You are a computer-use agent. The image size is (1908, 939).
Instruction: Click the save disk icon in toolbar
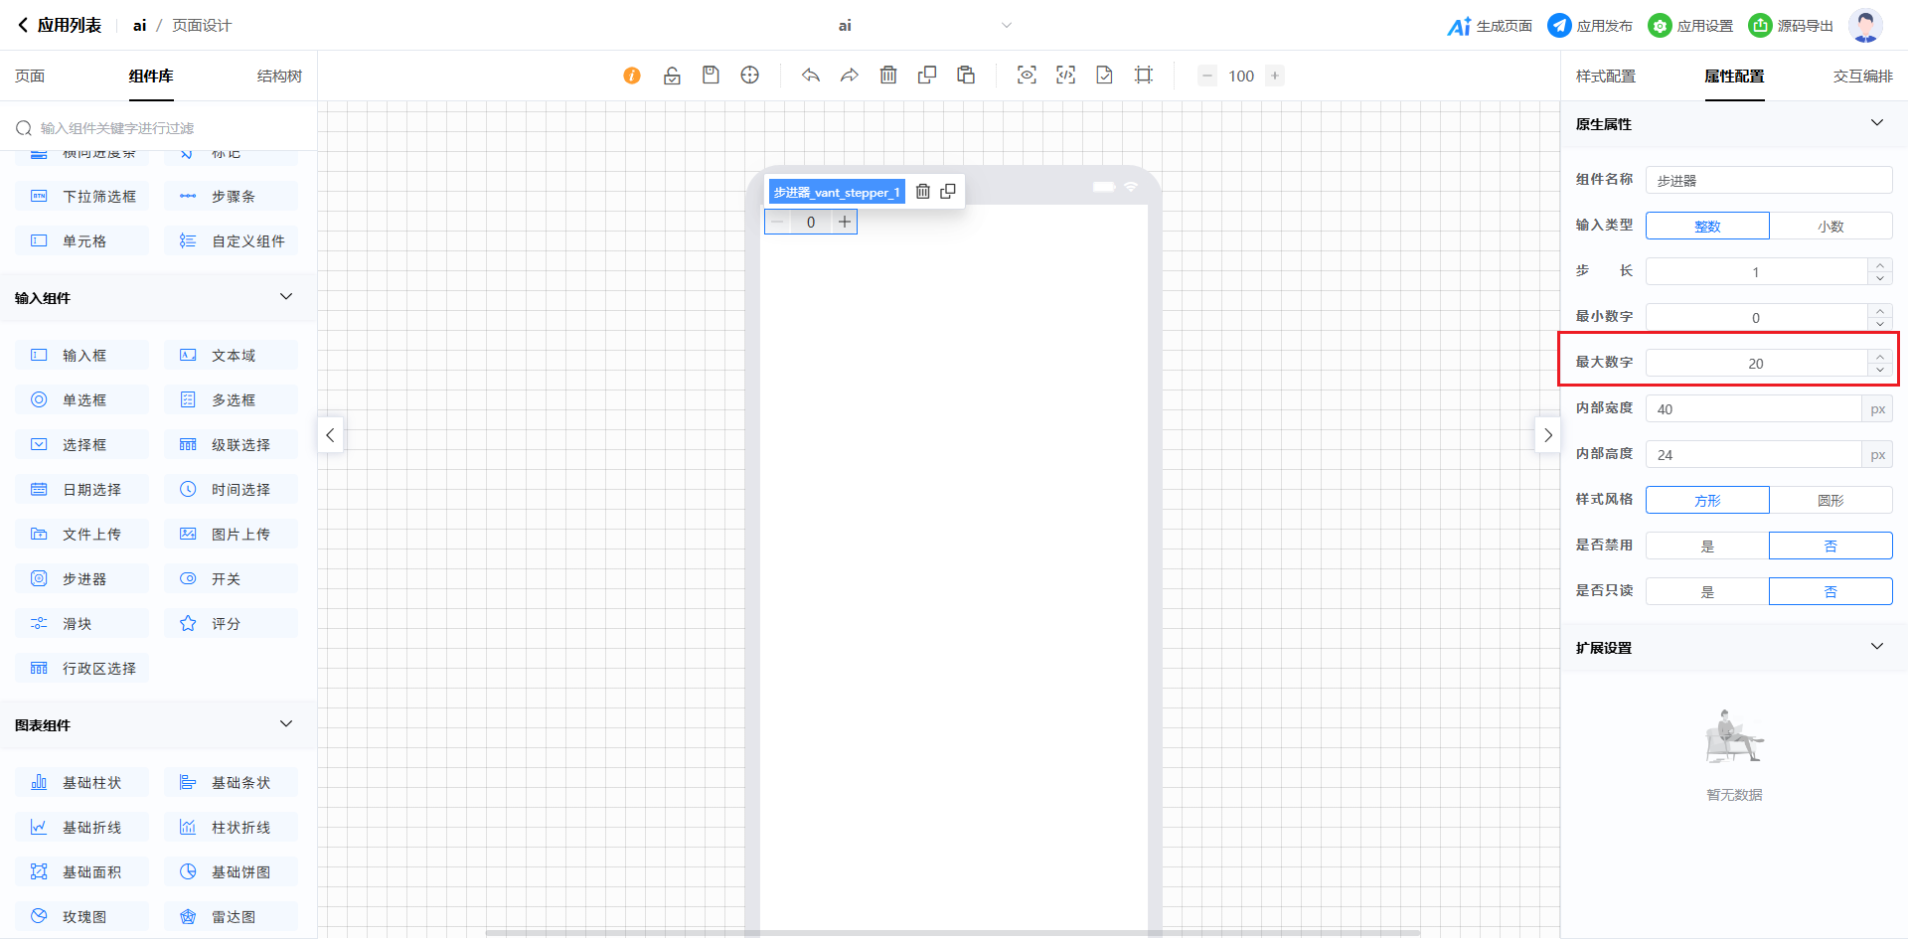tap(711, 76)
